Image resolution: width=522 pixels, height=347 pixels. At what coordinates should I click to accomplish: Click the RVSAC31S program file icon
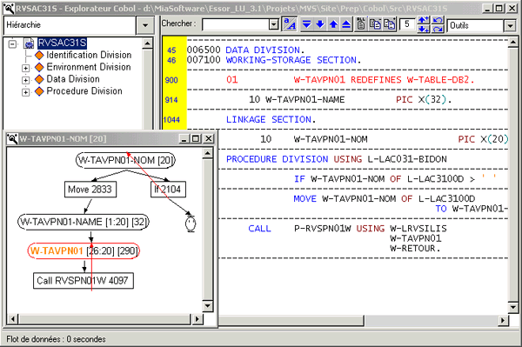point(29,43)
